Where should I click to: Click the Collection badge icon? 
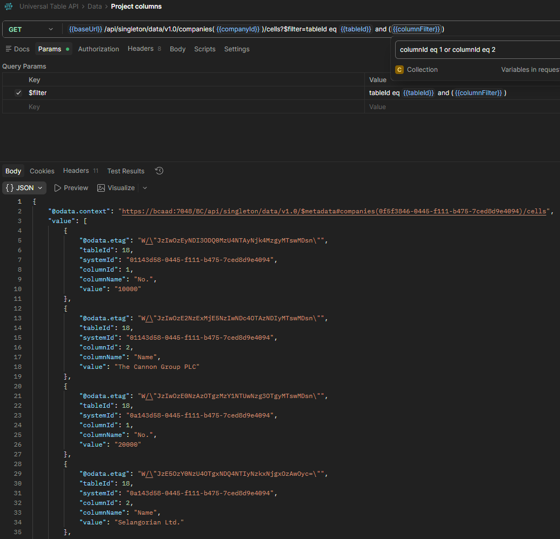coord(399,70)
